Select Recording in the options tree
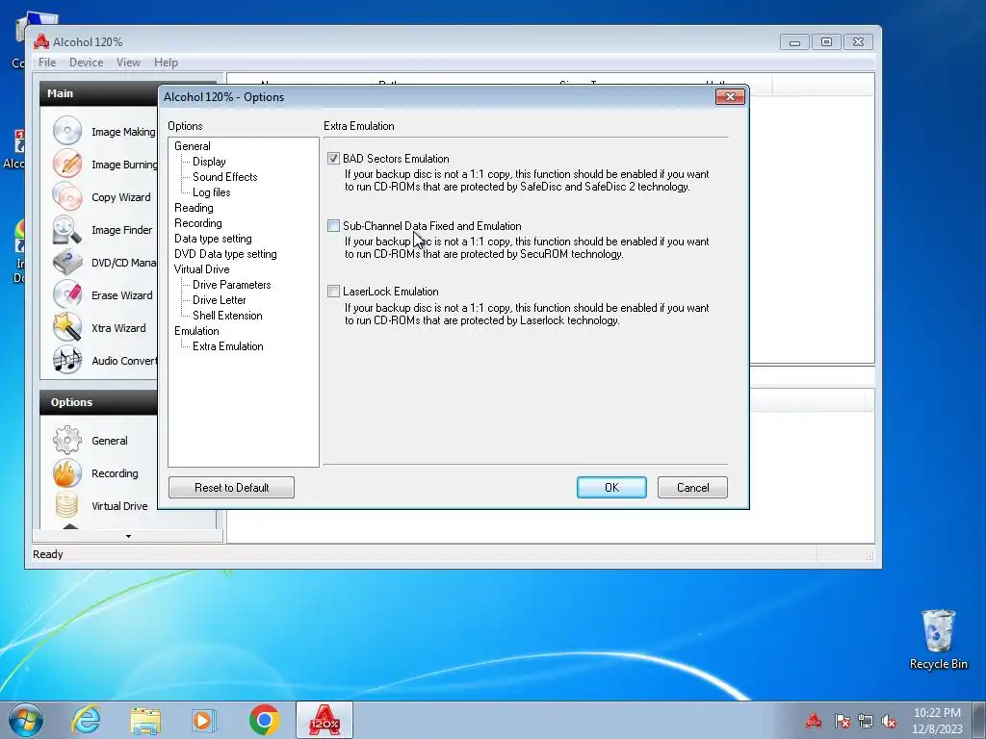Viewport: 986px width, 739px height. pyautogui.click(x=198, y=223)
